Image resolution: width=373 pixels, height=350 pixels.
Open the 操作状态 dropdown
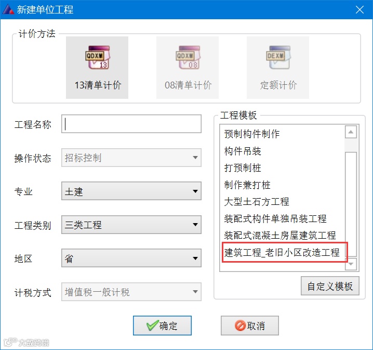tap(131, 158)
